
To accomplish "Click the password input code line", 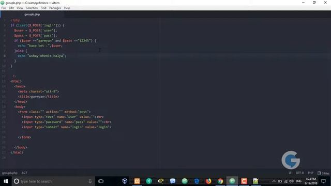I will tap(66, 122).
